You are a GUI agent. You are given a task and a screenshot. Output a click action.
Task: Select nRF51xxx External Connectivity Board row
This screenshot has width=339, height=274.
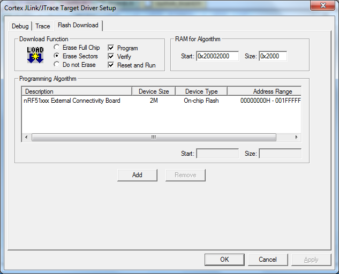pyautogui.click(x=72, y=101)
